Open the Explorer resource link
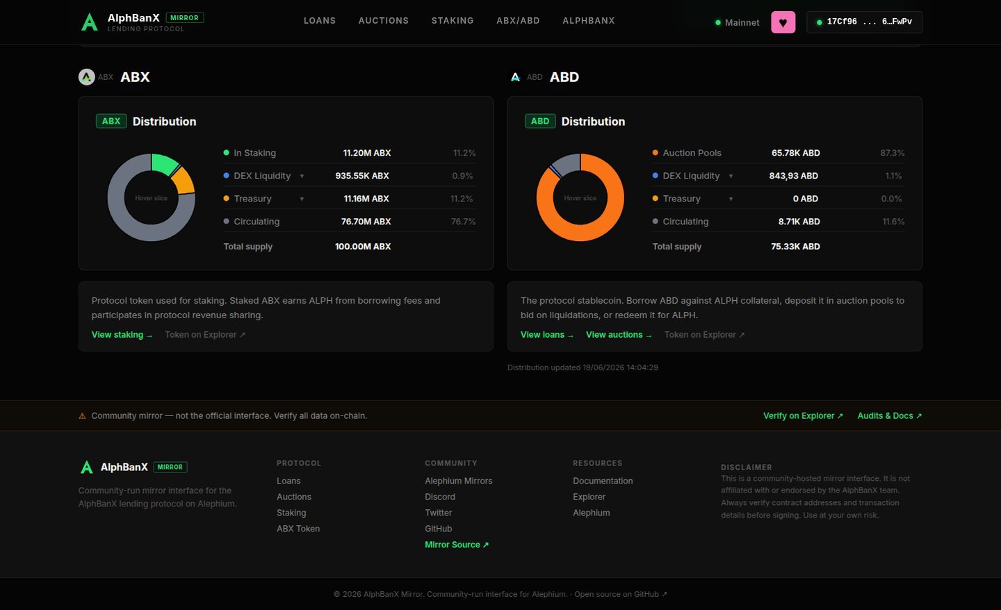The image size is (1001, 610). tap(589, 497)
